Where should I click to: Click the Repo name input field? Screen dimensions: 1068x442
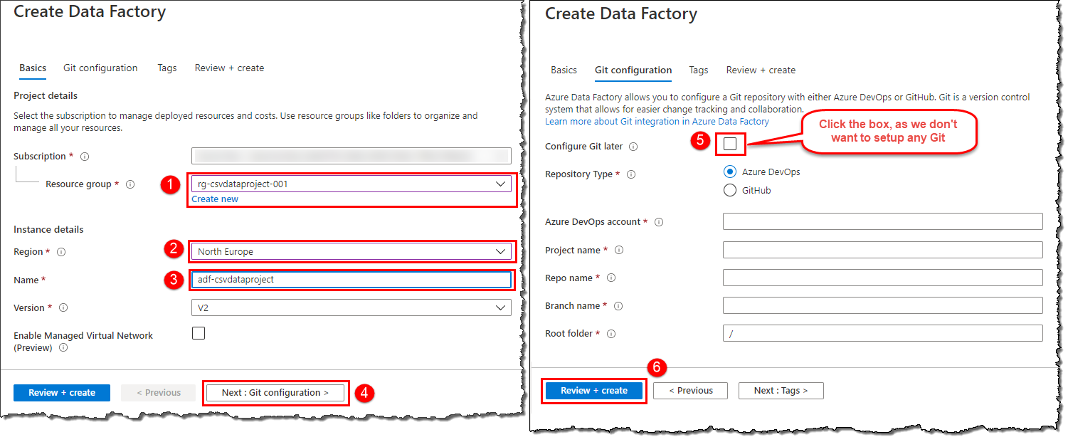coord(882,278)
